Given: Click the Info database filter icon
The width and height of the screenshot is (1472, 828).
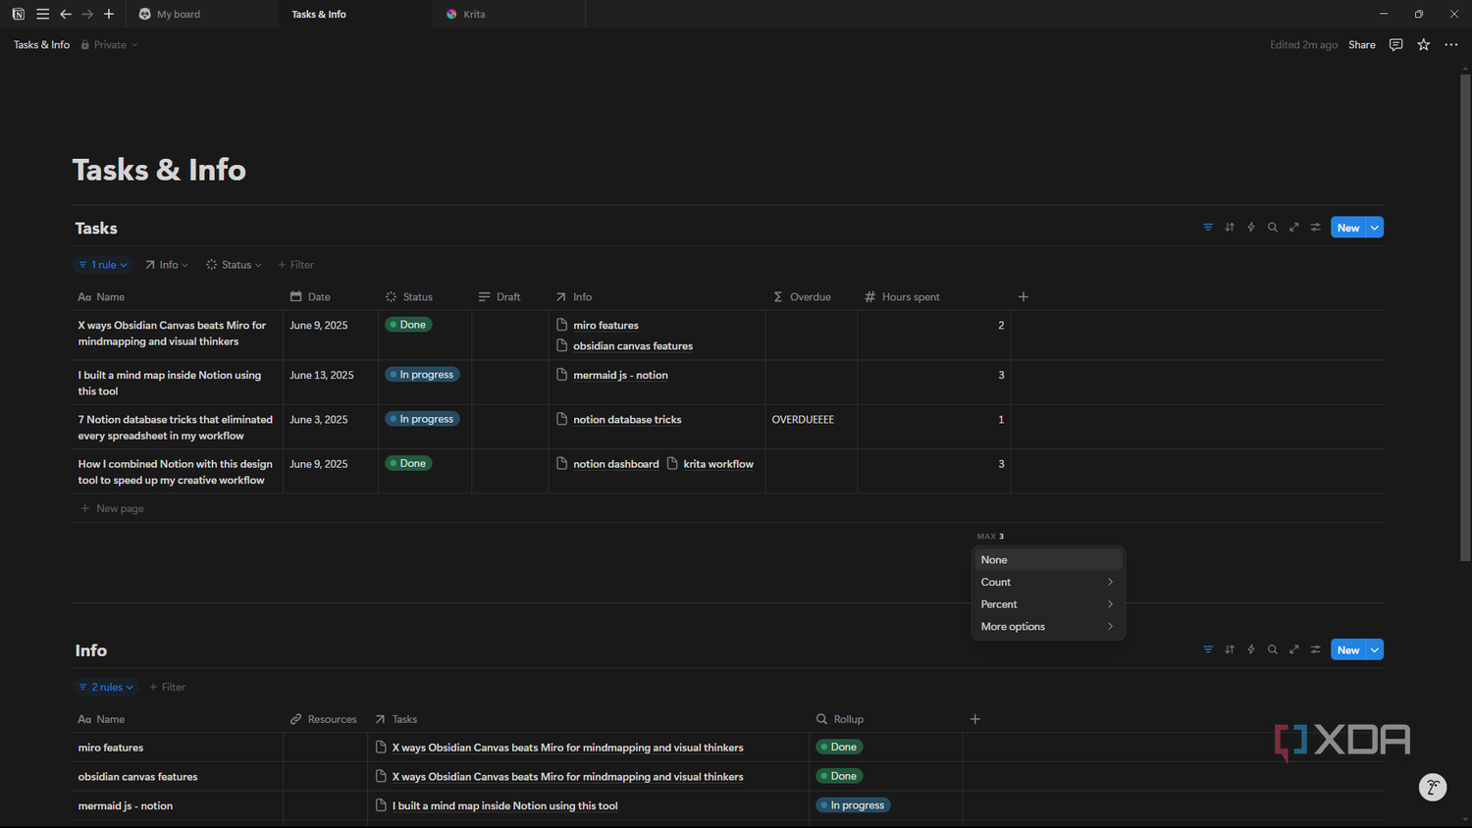Looking at the screenshot, I should coord(1208,649).
